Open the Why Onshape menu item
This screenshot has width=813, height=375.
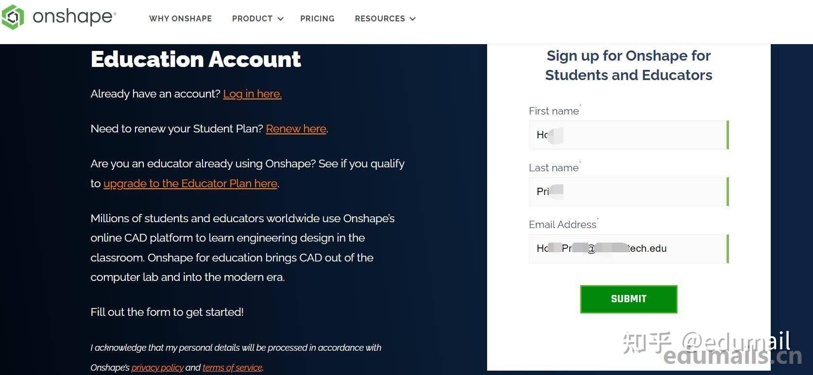click(180, 18)
